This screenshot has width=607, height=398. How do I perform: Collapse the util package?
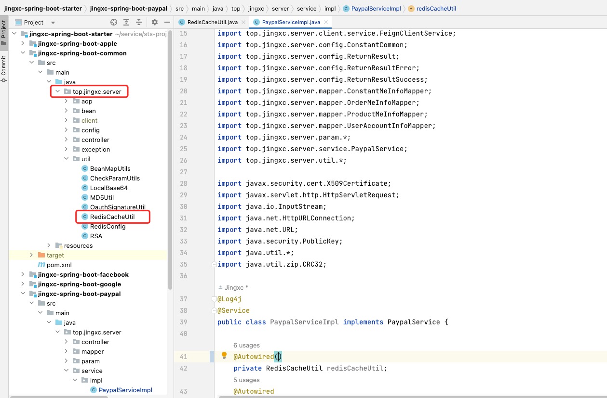tap(67, 159)
